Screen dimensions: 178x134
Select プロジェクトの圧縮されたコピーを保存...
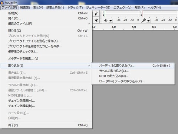pos(47,46)
